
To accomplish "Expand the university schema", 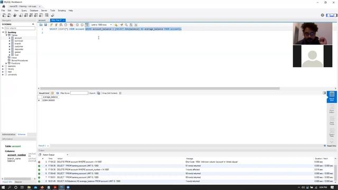I will pyautogui.click(x=3, y=74).
